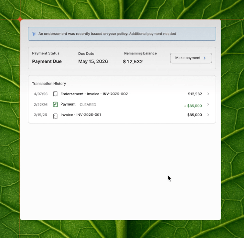Select the 2/15/26 transaction date

click(x=40, y=115)
